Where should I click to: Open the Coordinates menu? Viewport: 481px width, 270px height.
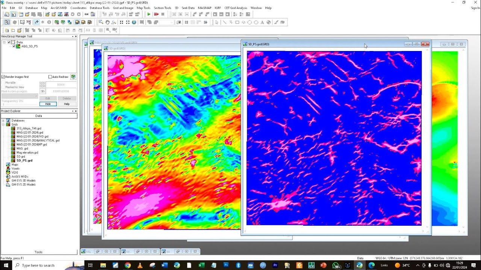click(78, 8)
